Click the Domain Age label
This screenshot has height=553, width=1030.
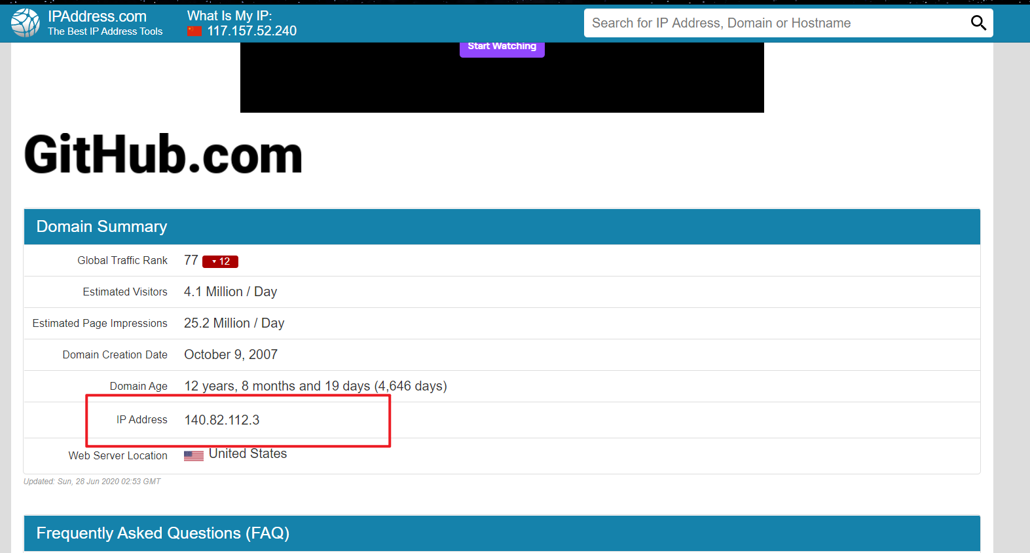tap(139, 386)
